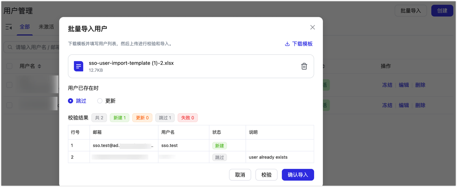Viewport: 457px width, 187px height.
Task: Click 编辑 in the second user row
Action: (404, 105)
